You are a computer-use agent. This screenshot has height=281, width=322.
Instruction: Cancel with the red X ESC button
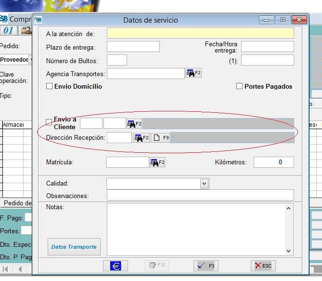(263, 266)
